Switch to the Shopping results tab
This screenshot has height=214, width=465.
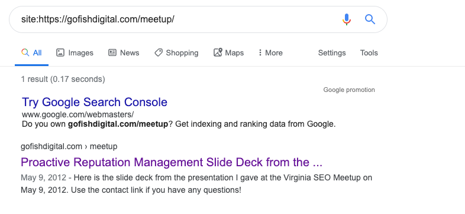176,53
